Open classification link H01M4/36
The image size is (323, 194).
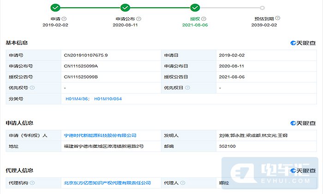77,99
